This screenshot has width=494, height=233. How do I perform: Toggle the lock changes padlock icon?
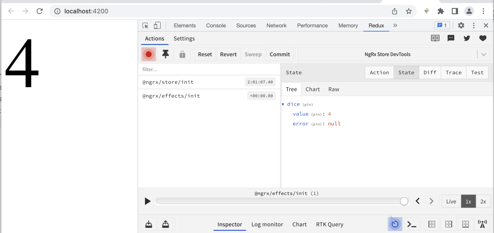(x=182, y=55)
